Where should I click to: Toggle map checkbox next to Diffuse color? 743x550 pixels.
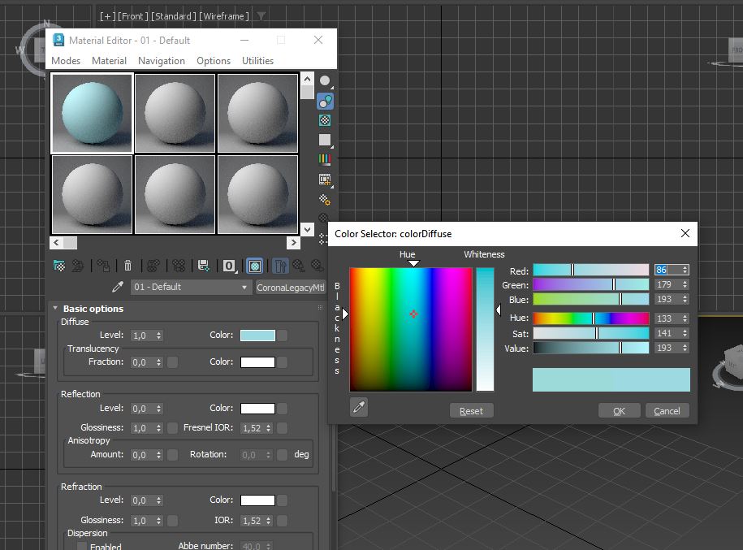(283, 336)
